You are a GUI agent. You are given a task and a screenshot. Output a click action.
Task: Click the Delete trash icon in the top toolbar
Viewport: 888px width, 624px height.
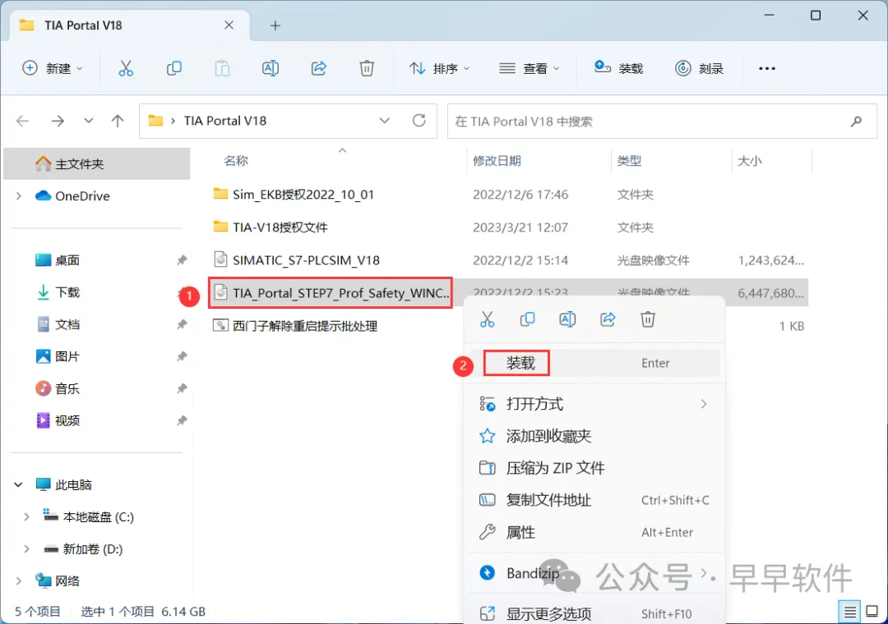(x=367, y=68)
